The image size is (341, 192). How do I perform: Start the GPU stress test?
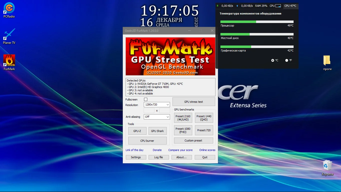[194, 102]
